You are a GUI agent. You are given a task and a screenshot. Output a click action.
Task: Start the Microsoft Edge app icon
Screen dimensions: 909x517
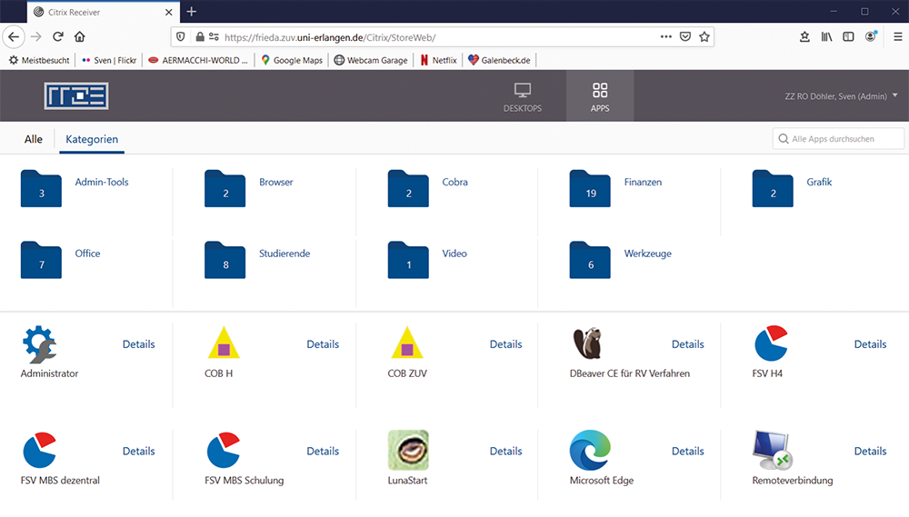pos(589,451)
